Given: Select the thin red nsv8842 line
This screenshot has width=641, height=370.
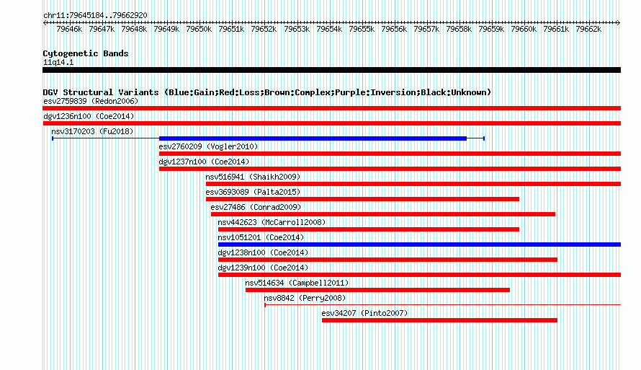Looking at the screenshot, I should [x=443, y=304].
